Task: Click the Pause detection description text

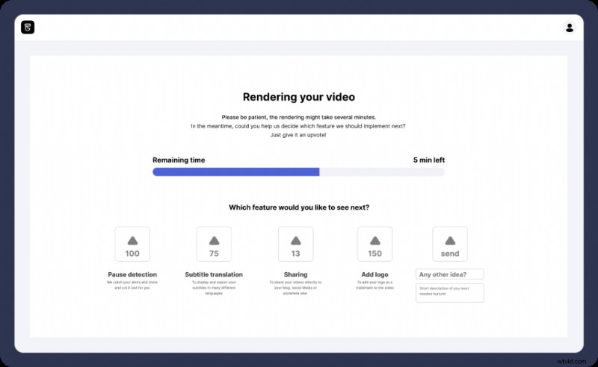Action: pos(132,285)
